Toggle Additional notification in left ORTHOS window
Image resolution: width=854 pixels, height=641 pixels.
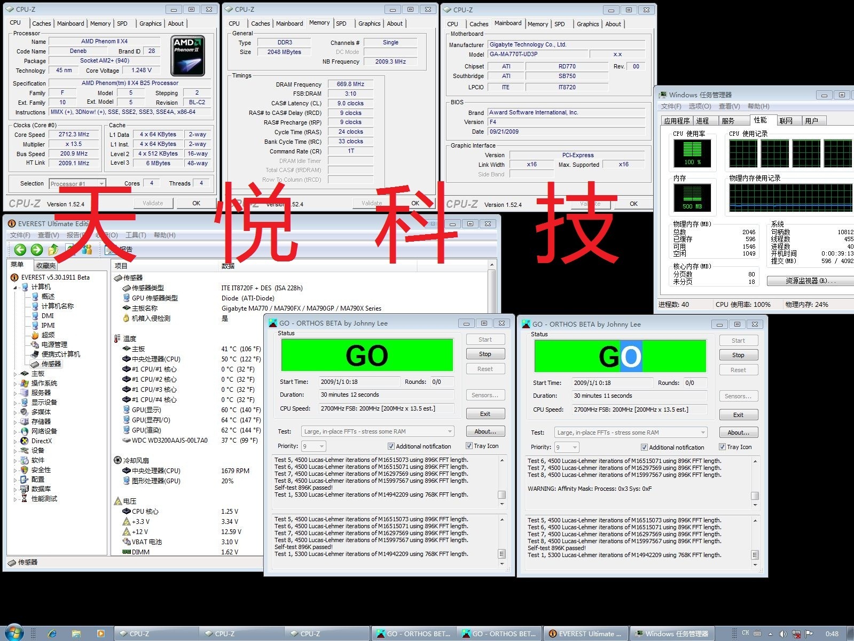coord(391,446)
